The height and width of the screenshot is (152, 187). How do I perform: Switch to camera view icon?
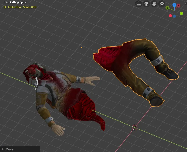pyautogui.click(x=146, y=4)
